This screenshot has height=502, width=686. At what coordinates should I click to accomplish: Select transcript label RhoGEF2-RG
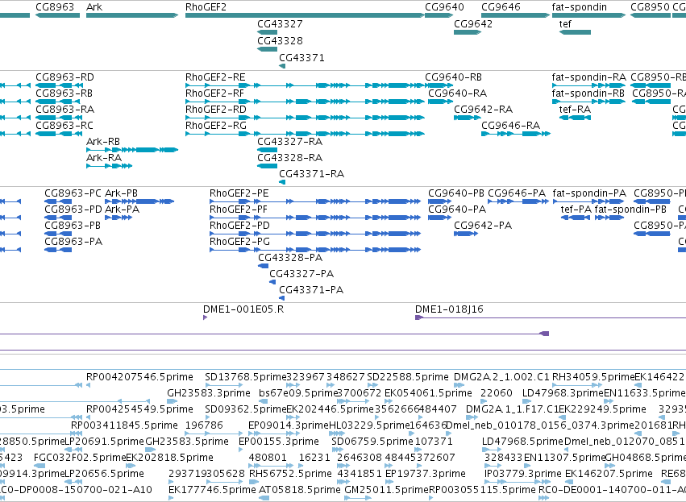(216, 126)
